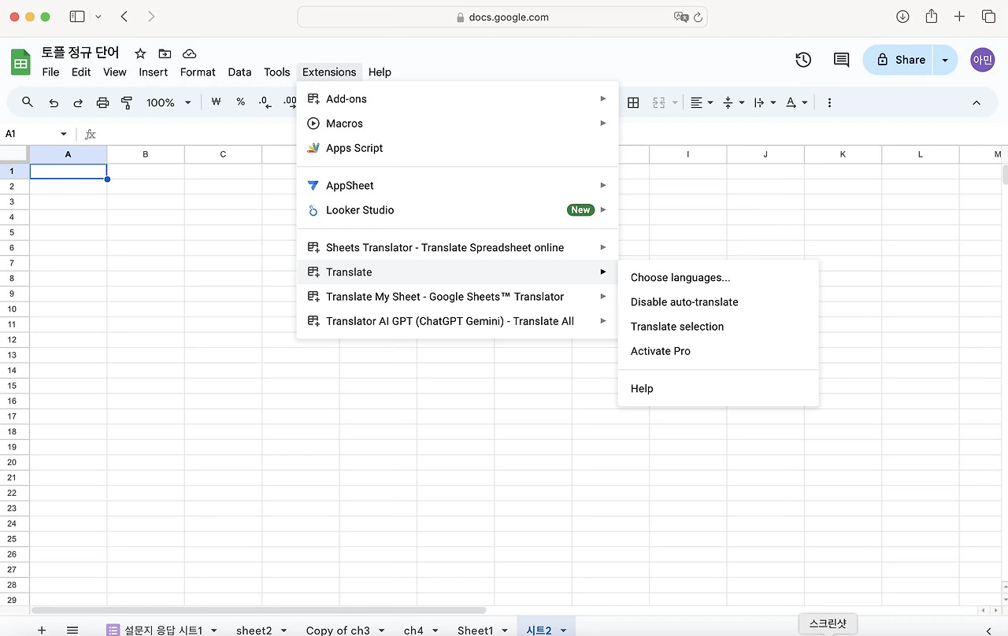Open Safari downloads
Image resolution: width=1008 pixels, height=636 pixels.
tap(902, 17)
